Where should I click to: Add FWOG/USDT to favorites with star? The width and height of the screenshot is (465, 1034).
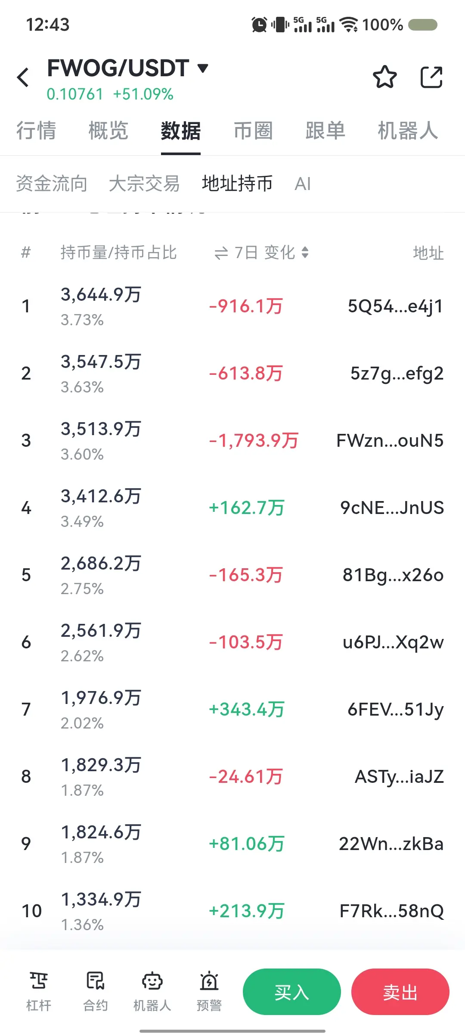(384, 77)
